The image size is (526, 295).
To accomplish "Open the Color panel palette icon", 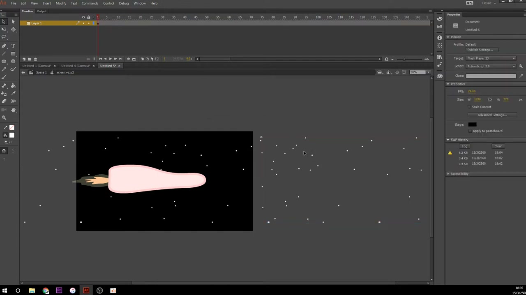I will pyautogui.click(x=440, y=19).
